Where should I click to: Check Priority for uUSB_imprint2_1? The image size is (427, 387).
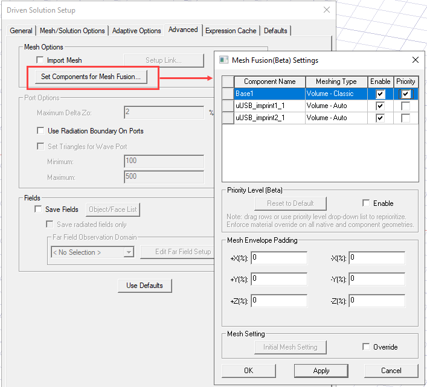405,118
